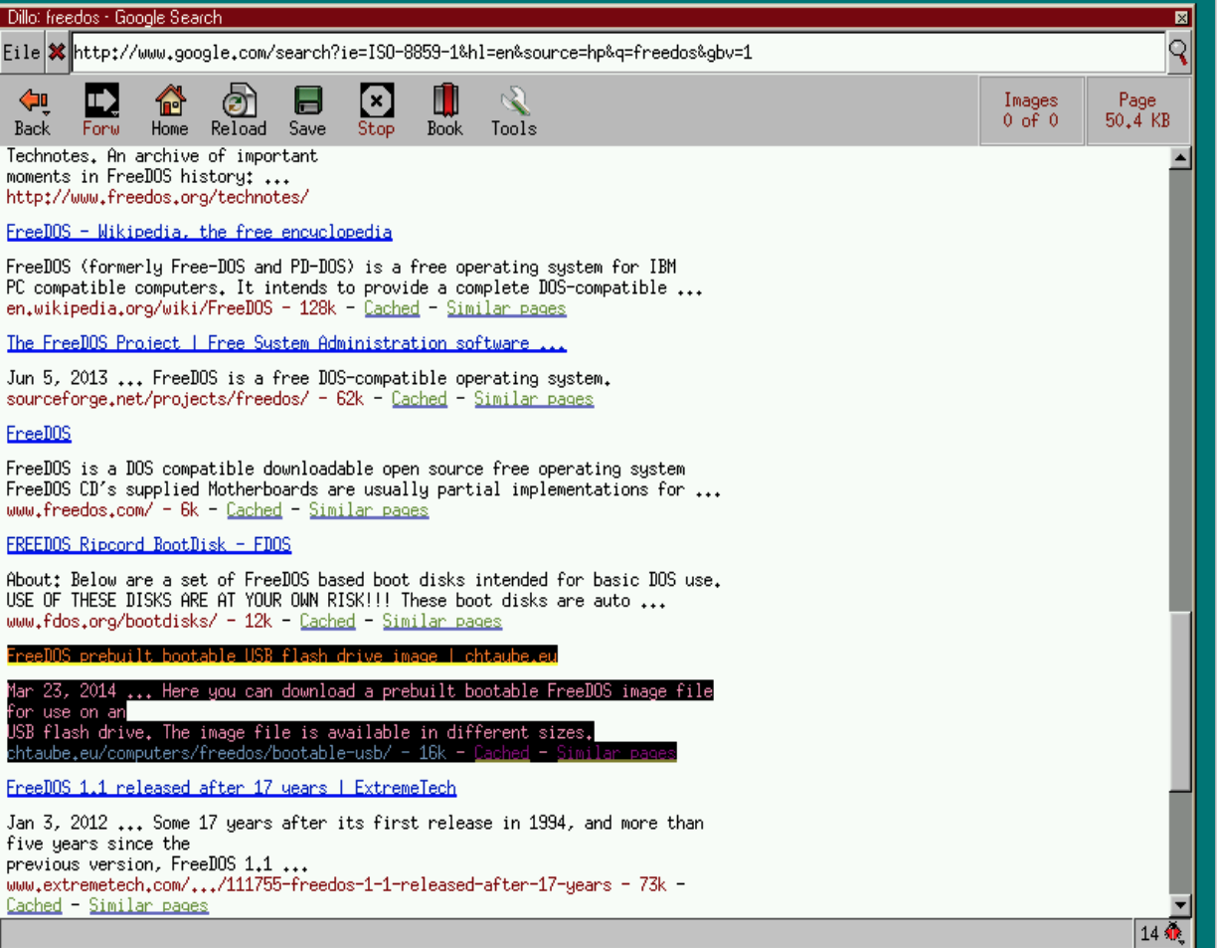Stop loading via the Stop icon
Viewport: 1217px width, 948px height.
pos(376,100)
